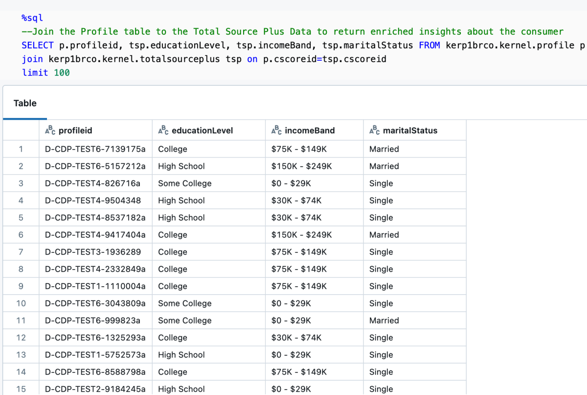The width and height of the screenshot is (587, 395).
Task: Click cell D-CDP-TEST6-7139175a
Action: coord(95,149)
